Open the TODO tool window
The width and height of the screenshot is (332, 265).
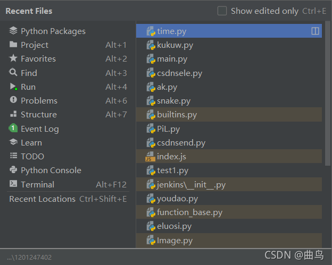click(68, 156)
